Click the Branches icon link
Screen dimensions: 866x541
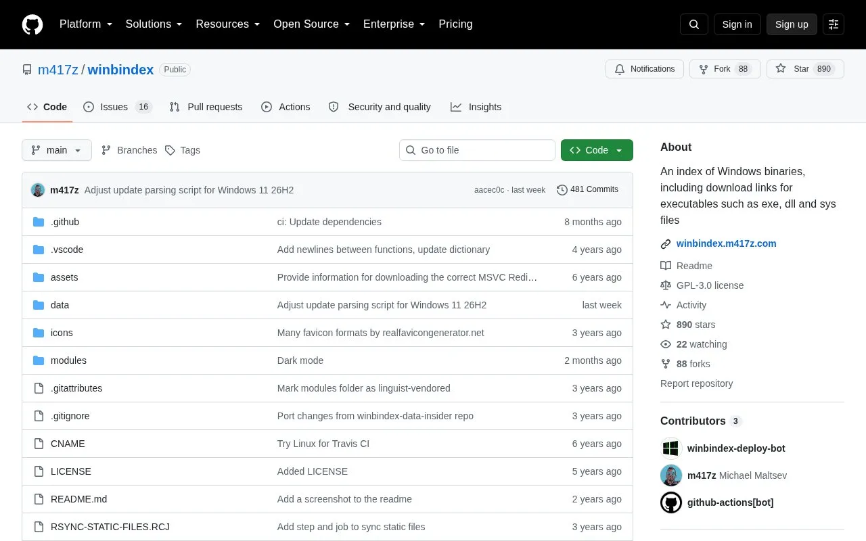pos(106,150)
